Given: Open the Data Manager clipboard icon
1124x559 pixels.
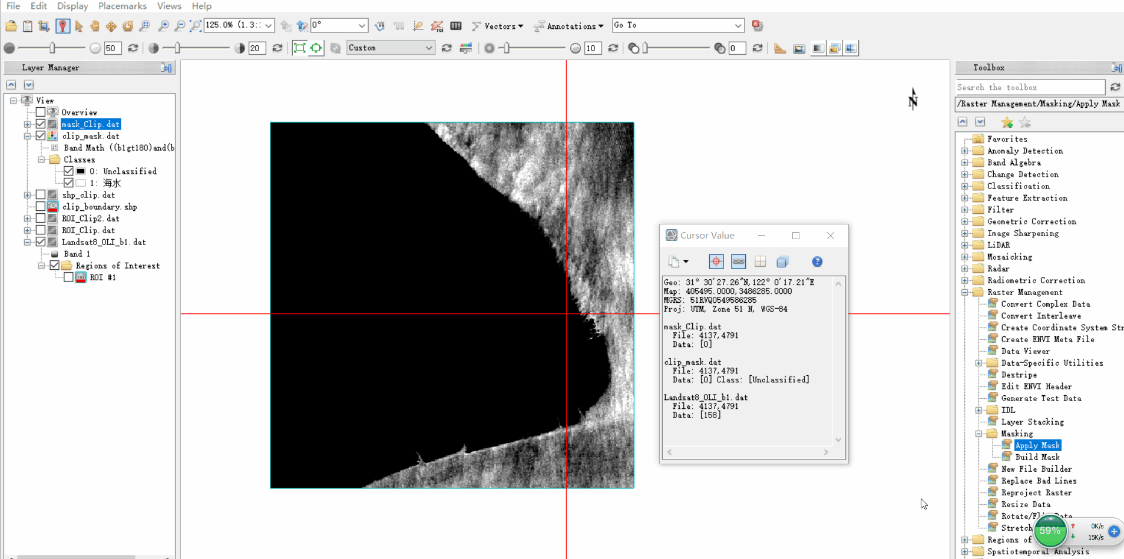Looking at the screenshot, I should [28, 26].
